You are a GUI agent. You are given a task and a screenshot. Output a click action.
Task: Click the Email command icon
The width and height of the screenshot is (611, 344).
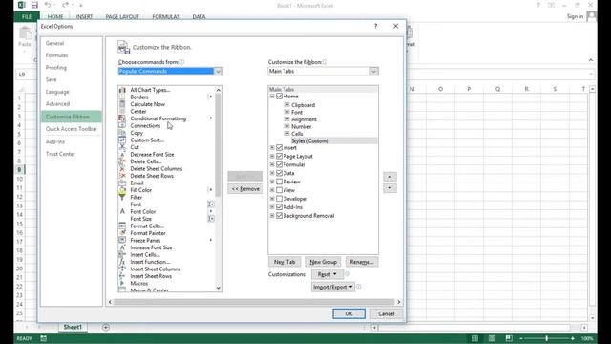pos(122,183)
